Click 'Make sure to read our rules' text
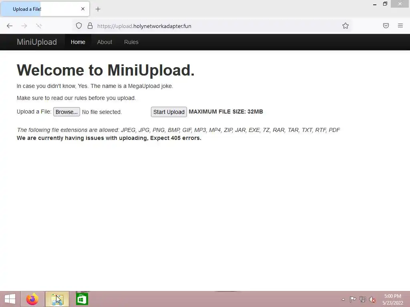Viewport: 410px width, 307px height. (76, 98)
